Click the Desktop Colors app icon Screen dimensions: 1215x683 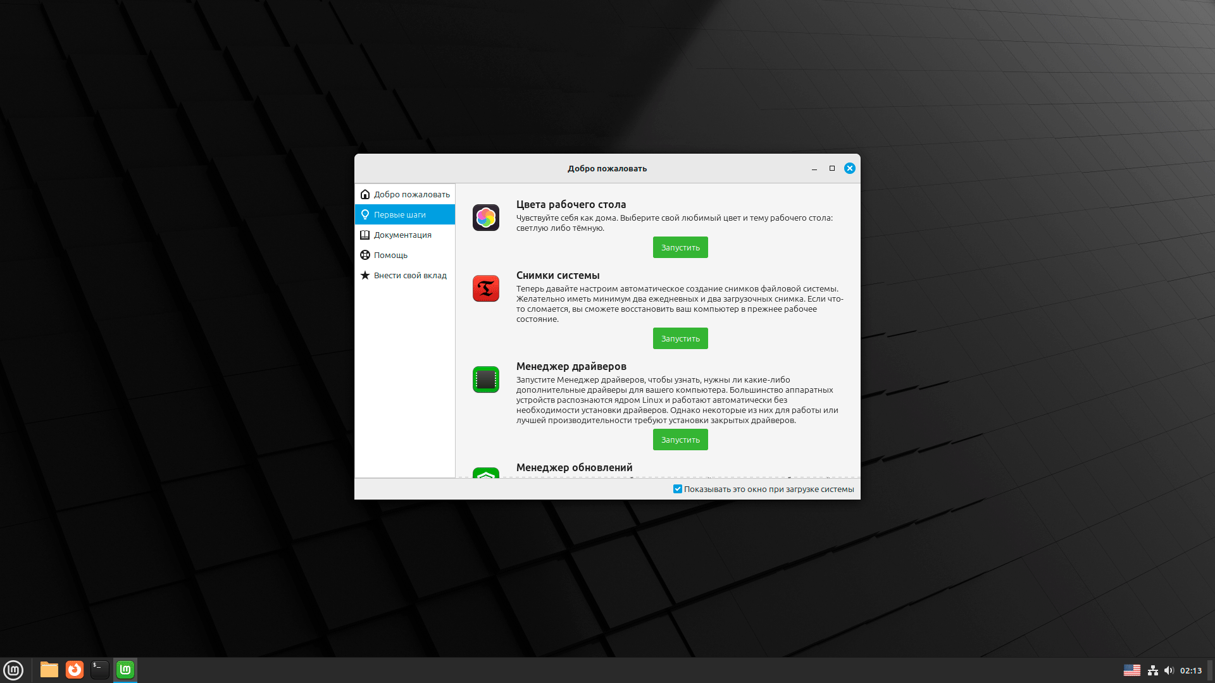coord(486,218)
